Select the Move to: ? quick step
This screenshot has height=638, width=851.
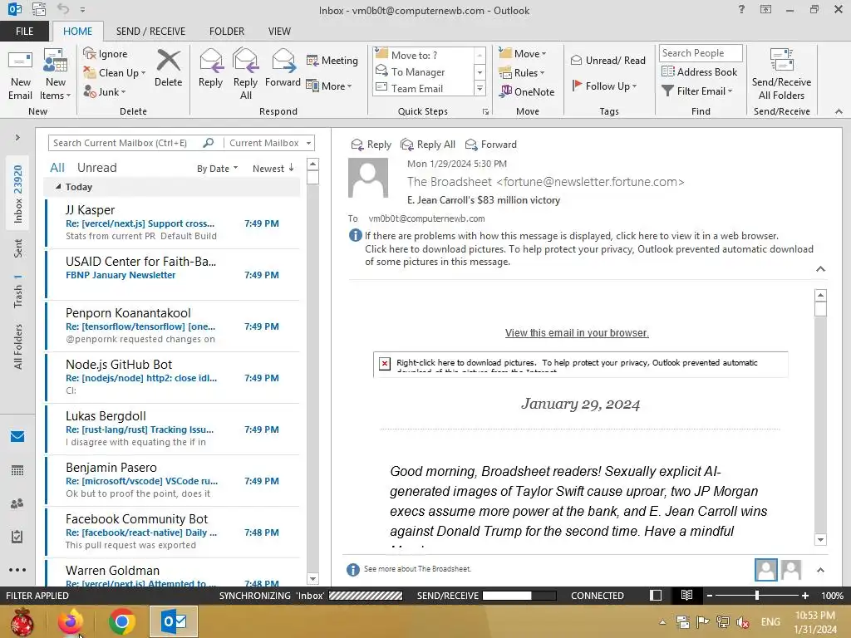(x=423, y=55)
